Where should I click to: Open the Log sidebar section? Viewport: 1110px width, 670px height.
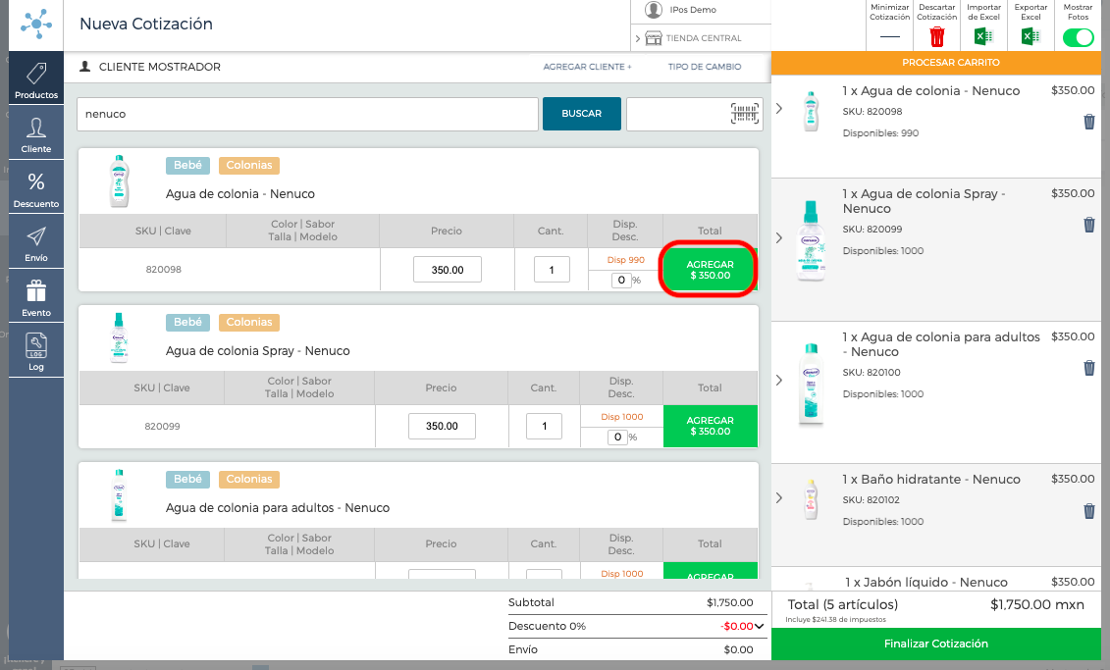(x=36, y=351)
